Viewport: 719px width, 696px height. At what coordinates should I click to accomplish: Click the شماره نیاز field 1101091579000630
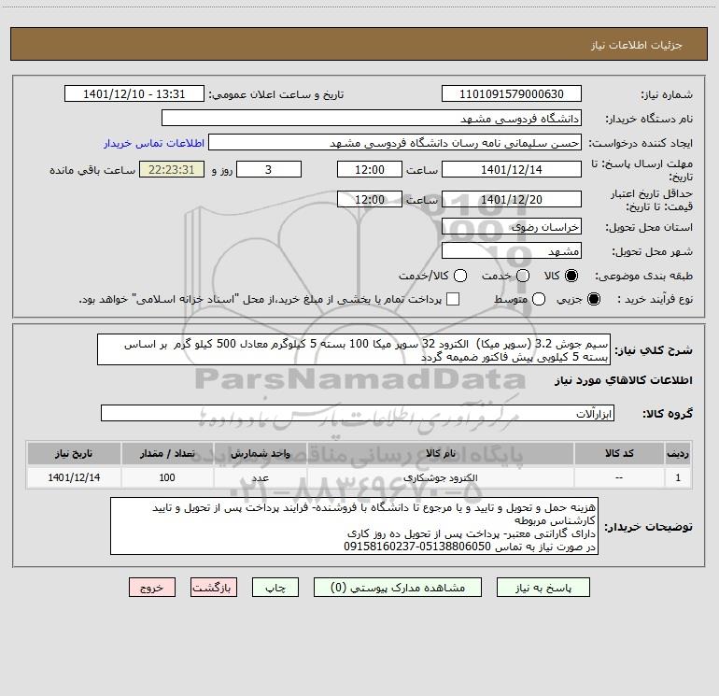(512, 93)
